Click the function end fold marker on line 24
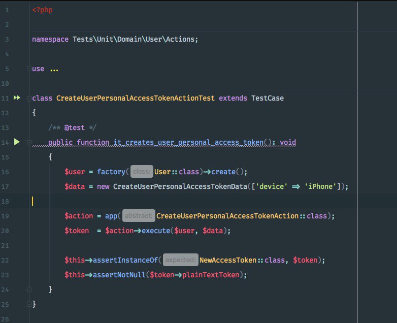The image size is (397, 323). click(x=29, y=289)
